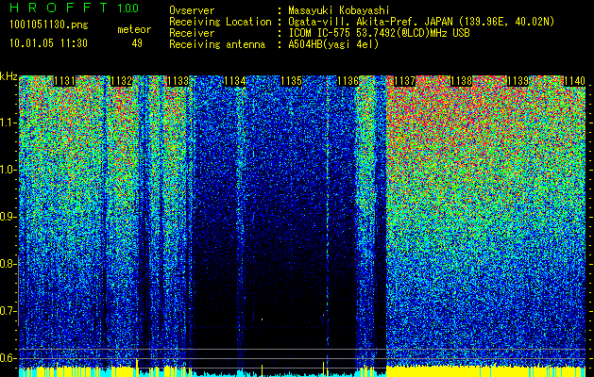Image resolution: width=594 pixels, height=377 pixels.
Task: Click the date stamp 10.01.05 11:30
Action: pyautogui.click(x=48, y=43)
